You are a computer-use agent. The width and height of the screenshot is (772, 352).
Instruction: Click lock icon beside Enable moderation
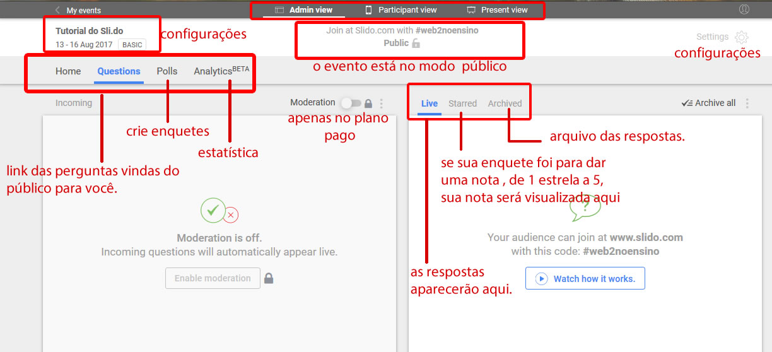(x=269, y=278)
